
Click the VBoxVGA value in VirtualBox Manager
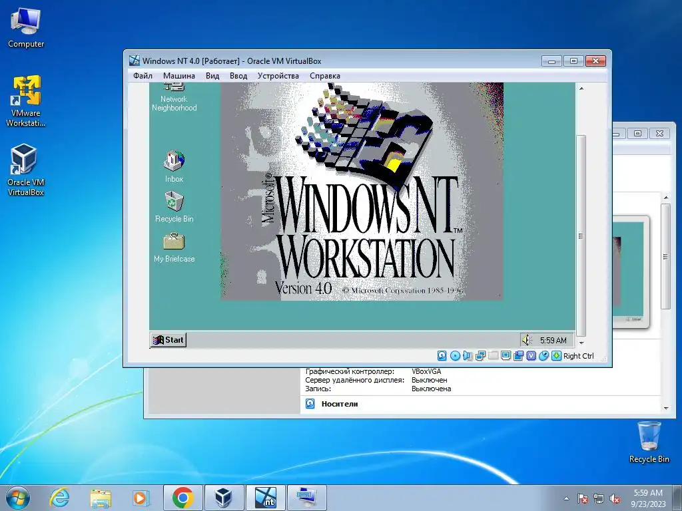(426, 371)
